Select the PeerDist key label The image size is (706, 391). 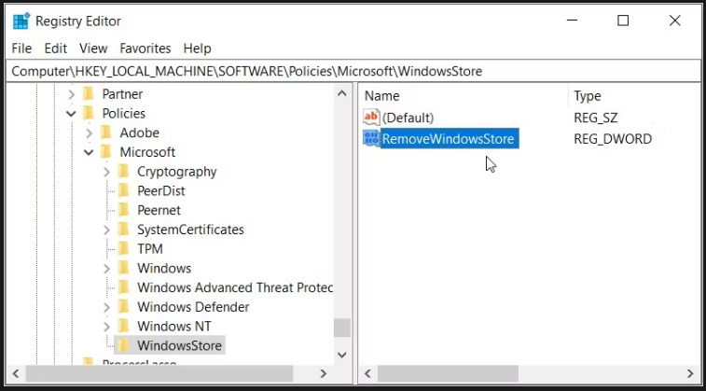[x=161, y=191]
